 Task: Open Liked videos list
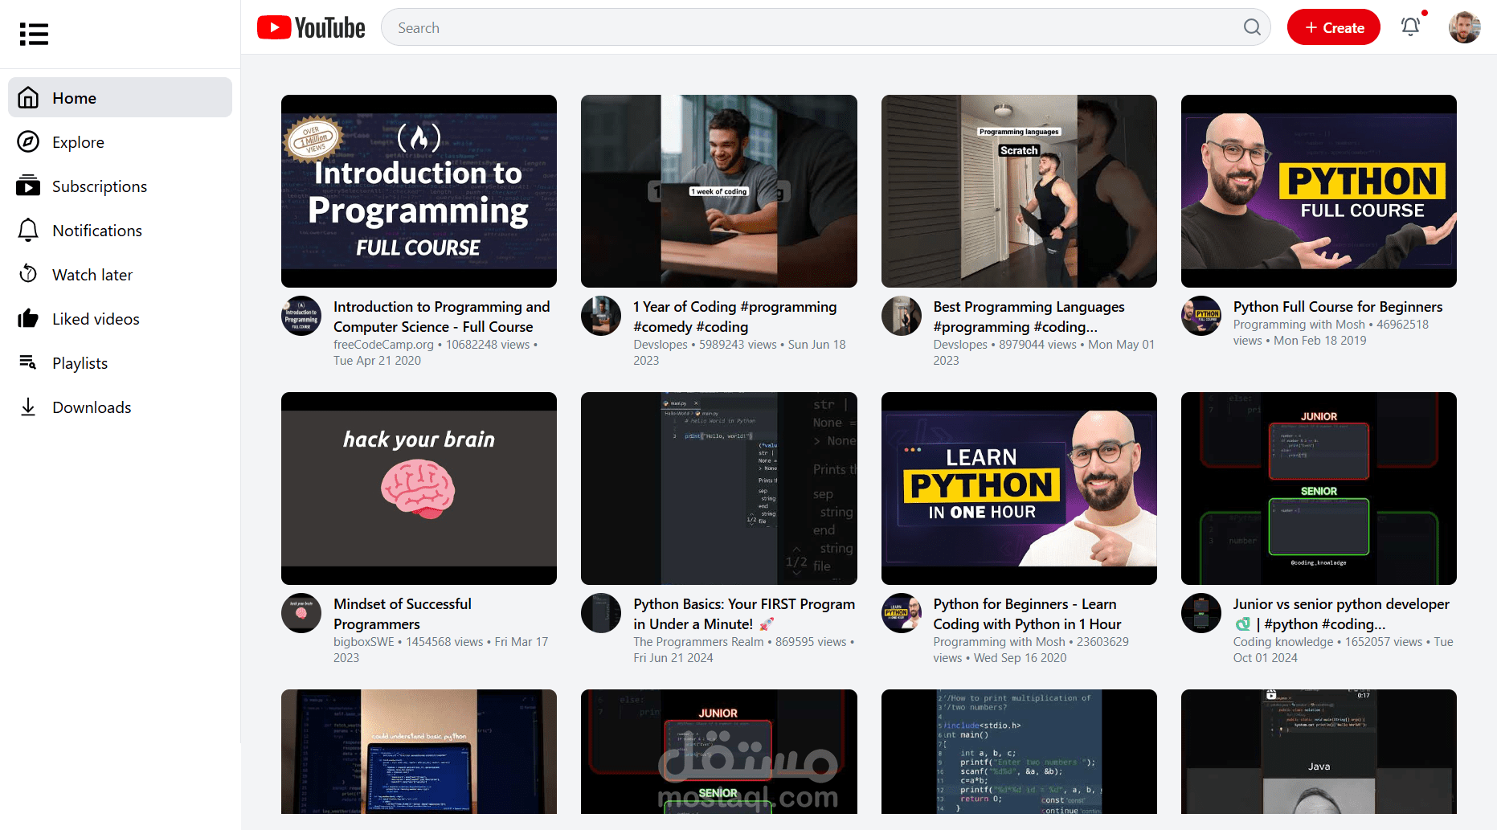click(x=120, y=318)
